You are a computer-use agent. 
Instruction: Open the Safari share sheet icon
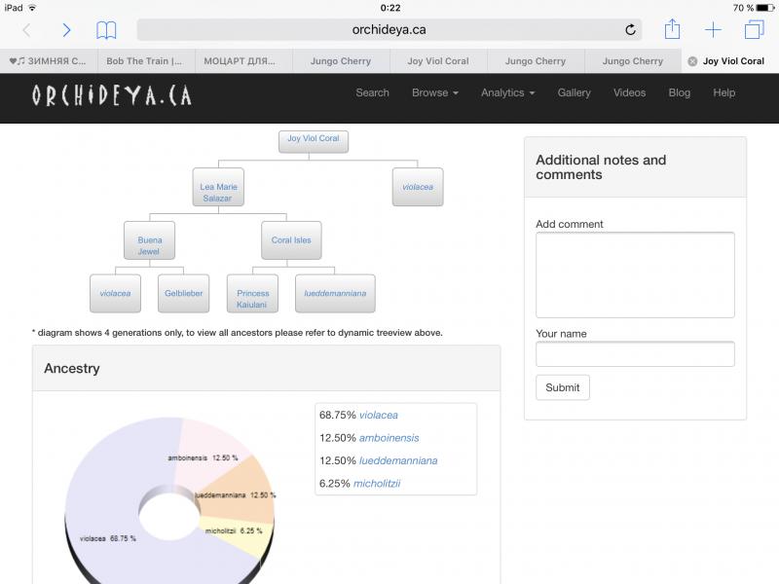[672, 29]
